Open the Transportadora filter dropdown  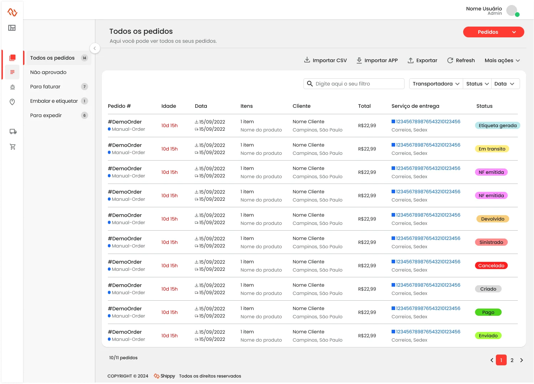point(436,84)
